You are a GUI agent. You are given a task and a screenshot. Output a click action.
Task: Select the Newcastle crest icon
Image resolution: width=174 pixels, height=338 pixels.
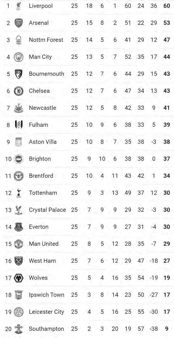coord(19,108)
